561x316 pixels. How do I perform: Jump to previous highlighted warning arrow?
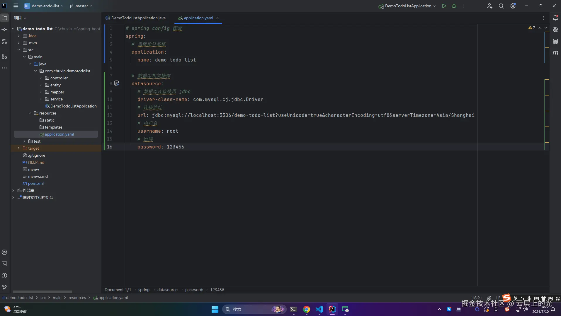[540, 28]
